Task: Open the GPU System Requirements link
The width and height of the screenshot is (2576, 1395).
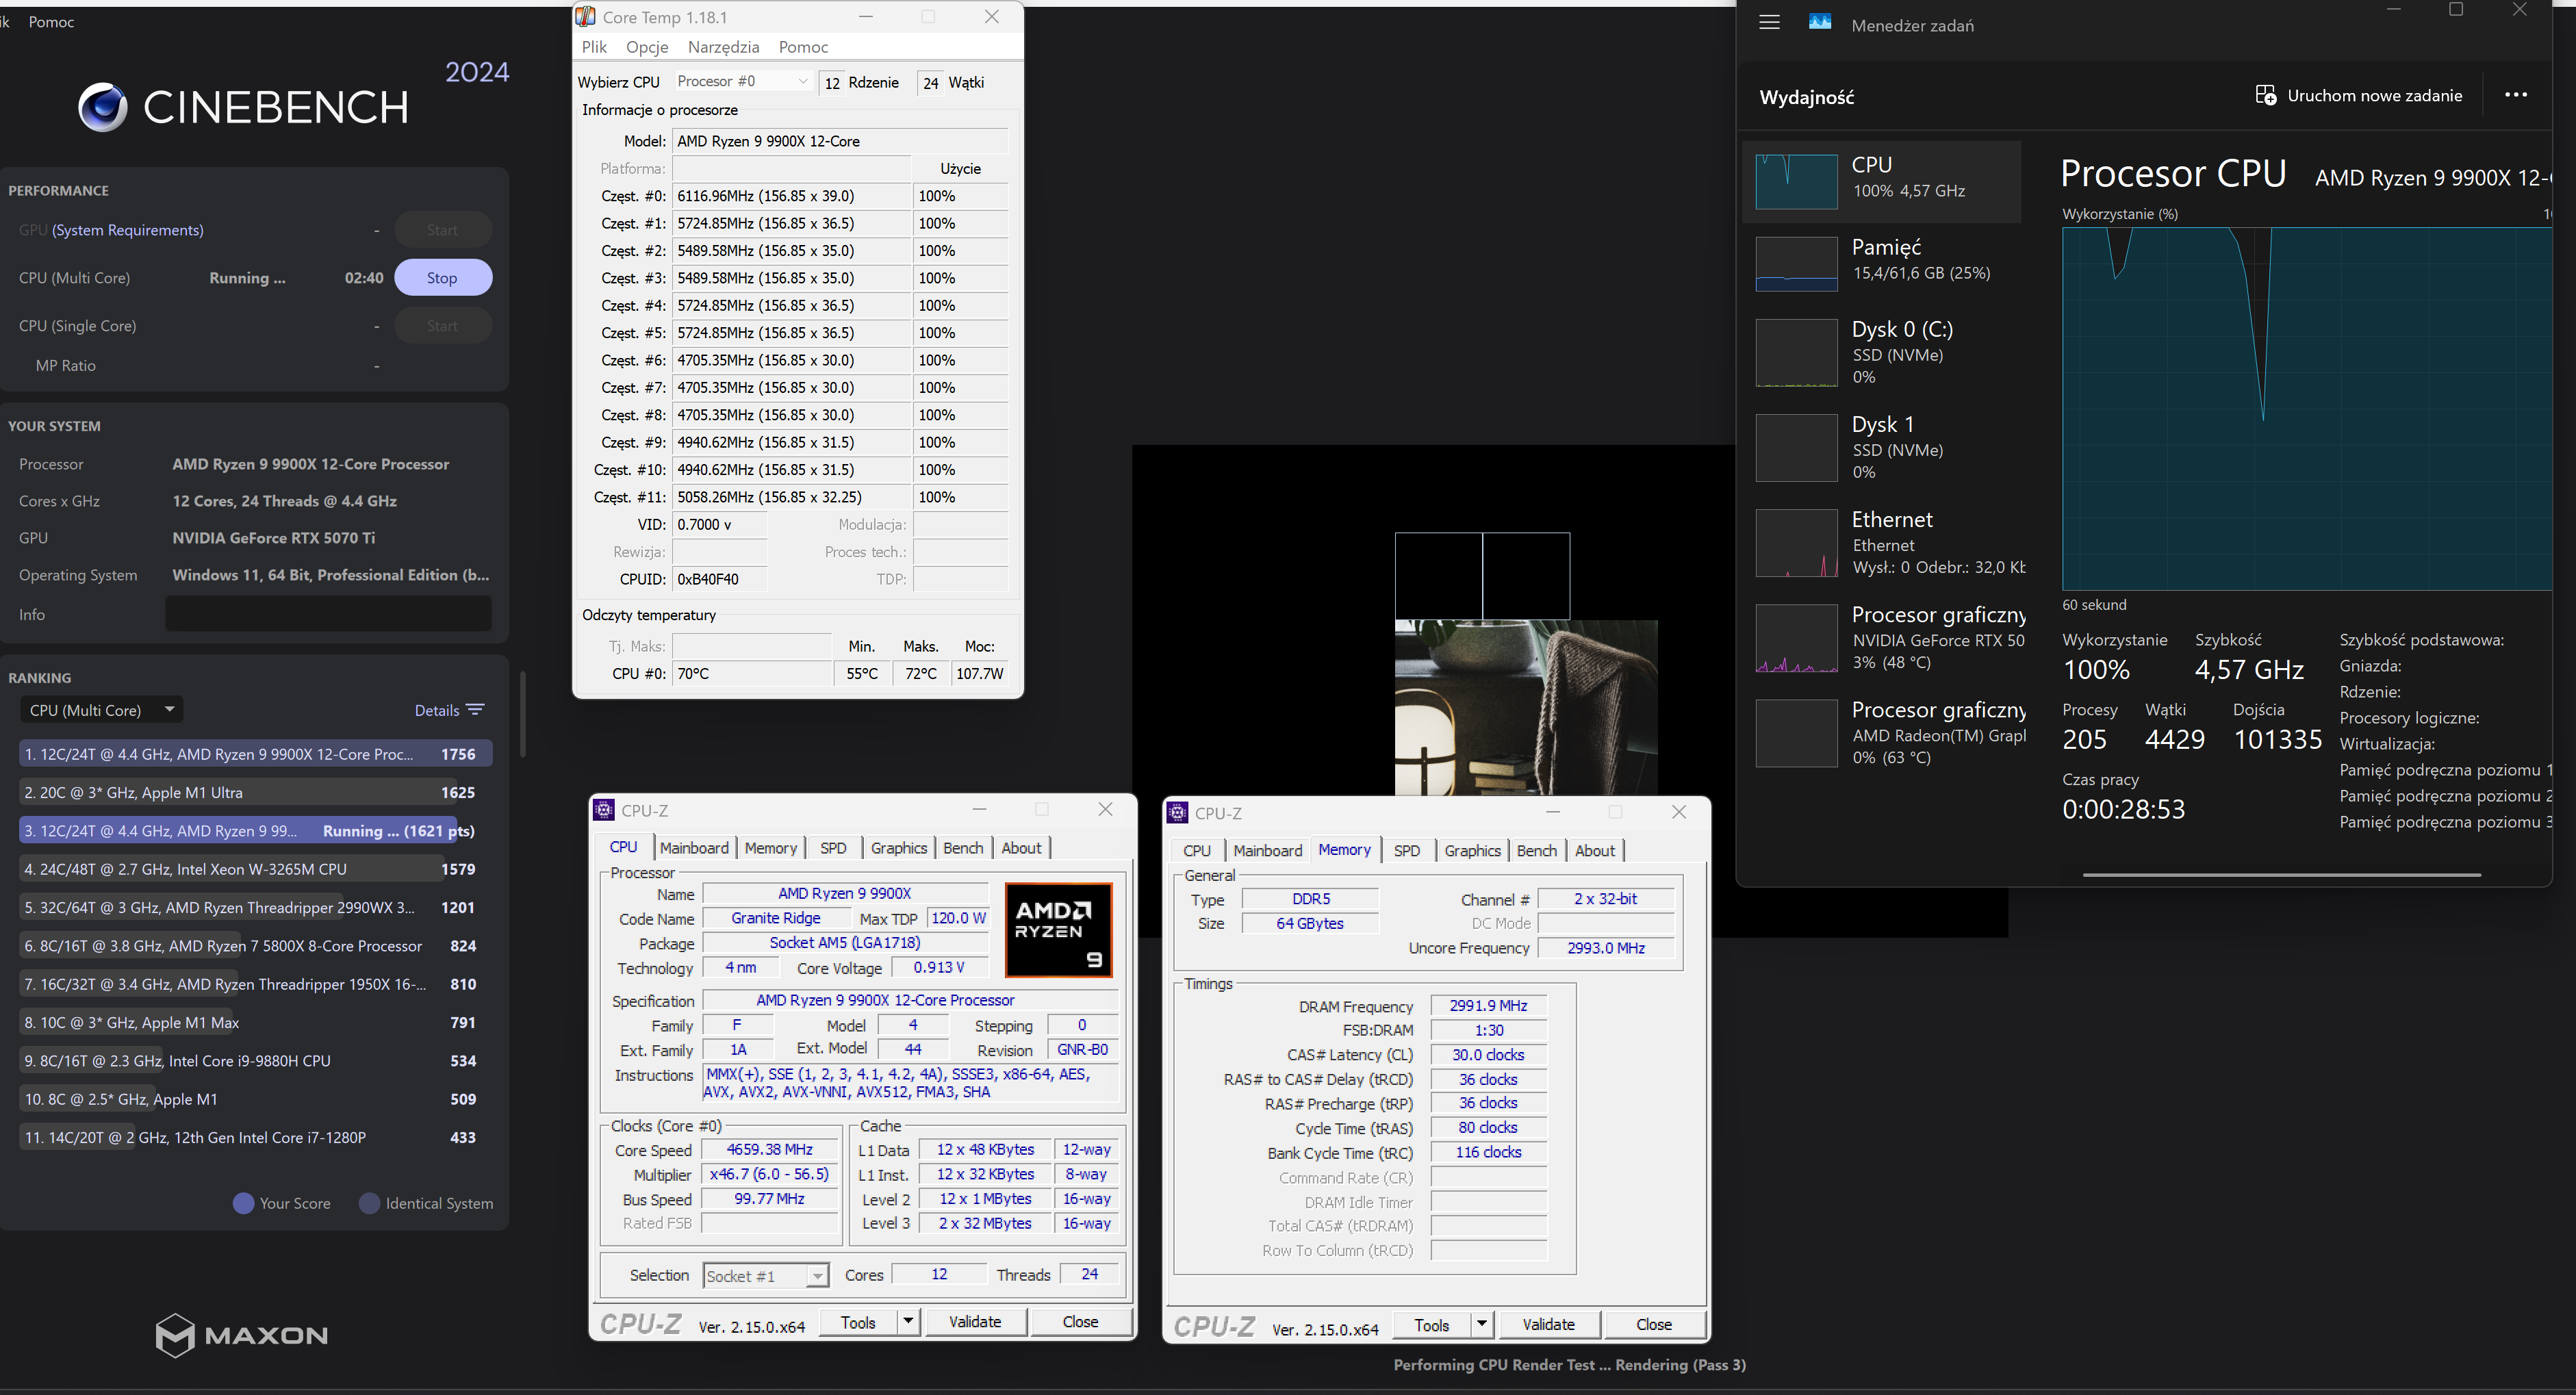Action: click(x=127, y=230)
